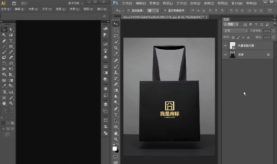Toggle visibility of the 背景 layer
This screenshot has height=164, width=277.
point(225,55)
